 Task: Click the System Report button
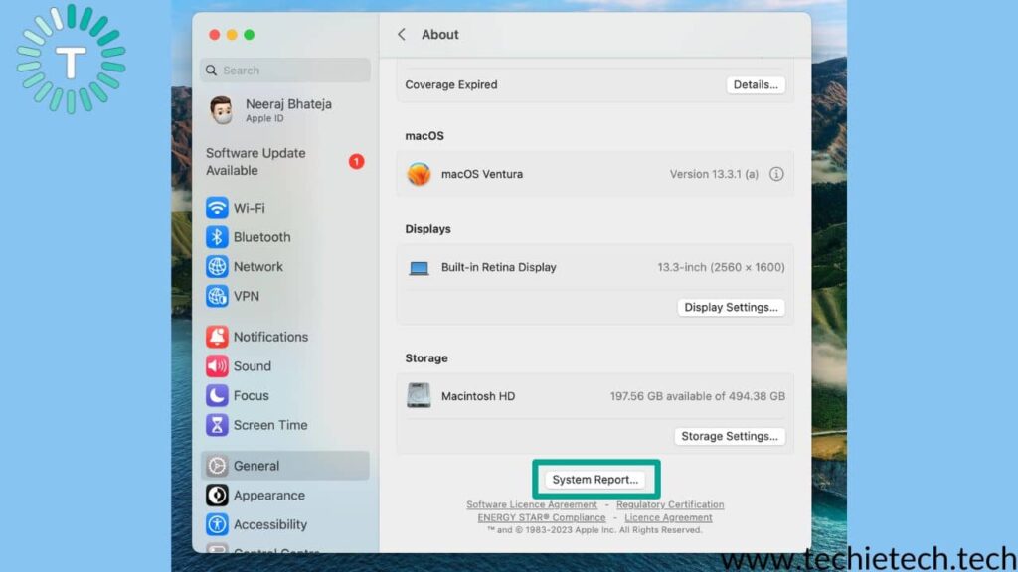595,478
